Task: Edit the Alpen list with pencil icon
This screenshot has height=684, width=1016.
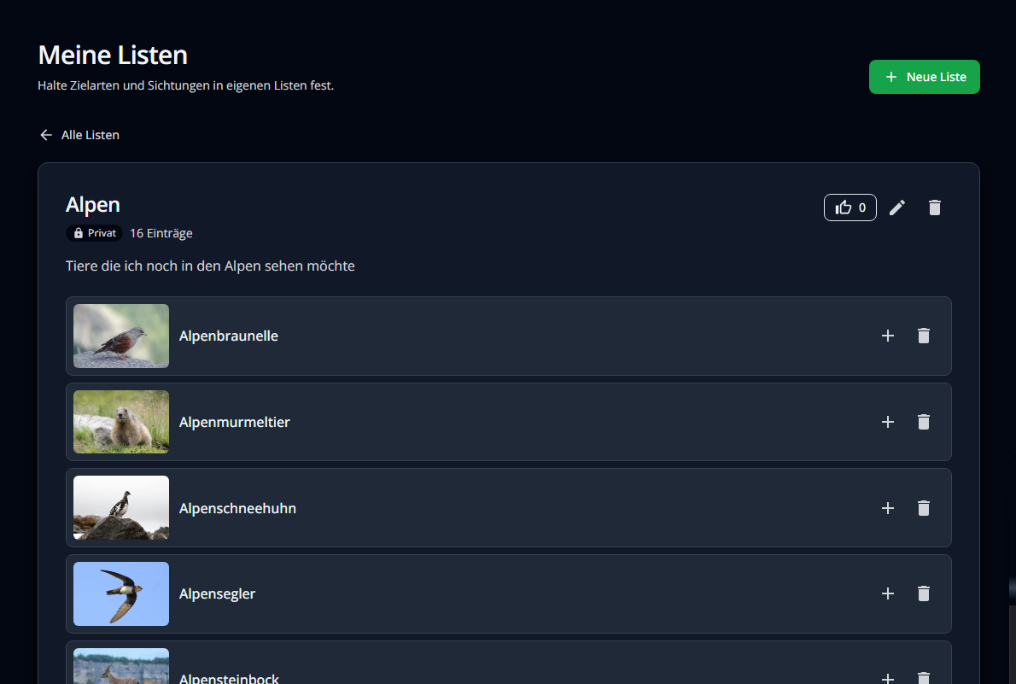Action: pyautogui.click(x=896, y=208)
